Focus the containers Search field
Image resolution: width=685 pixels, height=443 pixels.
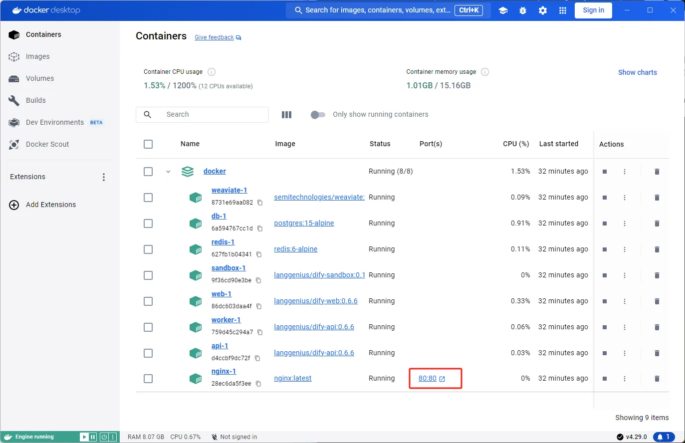pos(202,115)
